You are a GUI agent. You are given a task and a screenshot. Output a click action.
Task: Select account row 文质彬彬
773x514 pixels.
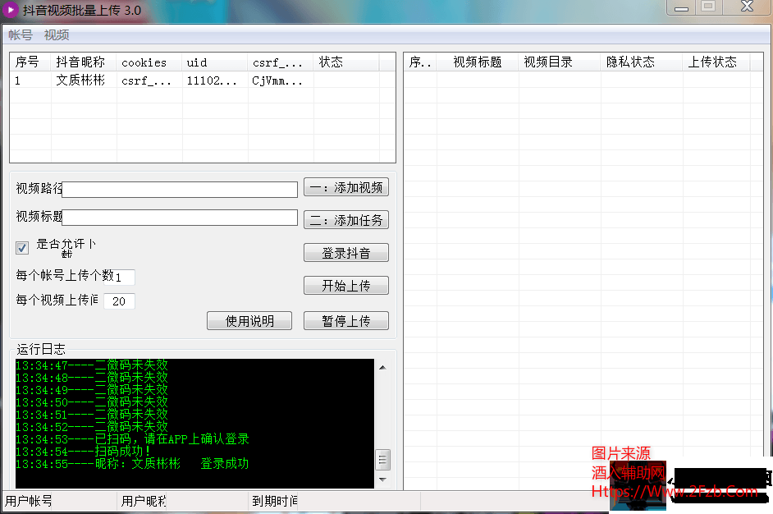(80, 80)
